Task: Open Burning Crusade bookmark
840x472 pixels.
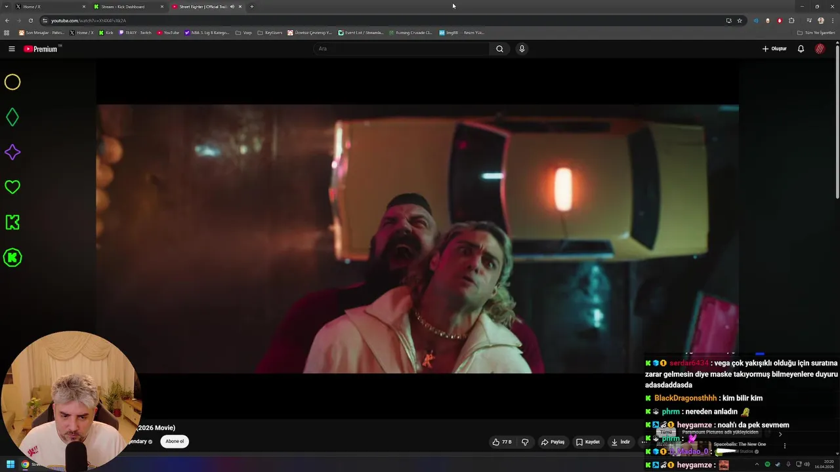Action: (x=410, y=32)
